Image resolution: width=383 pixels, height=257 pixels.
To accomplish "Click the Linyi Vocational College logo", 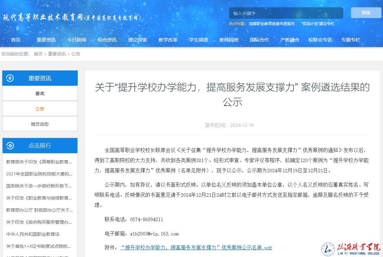I will 350,249.
